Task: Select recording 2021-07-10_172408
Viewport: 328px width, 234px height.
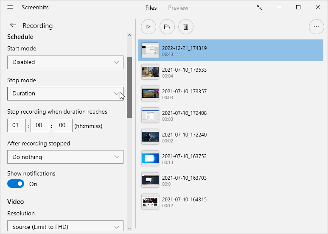Action: (231, 115)
